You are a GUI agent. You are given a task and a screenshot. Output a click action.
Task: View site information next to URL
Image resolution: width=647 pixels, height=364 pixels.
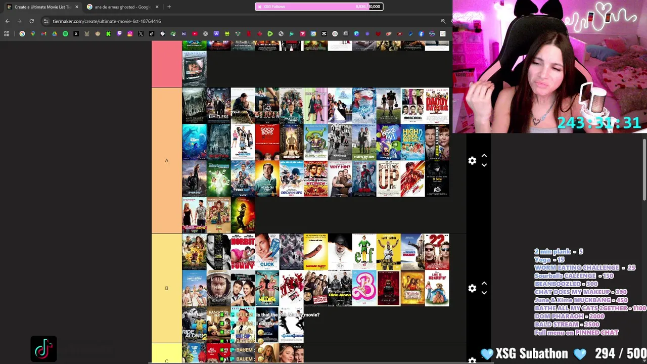tap(46, 21)
